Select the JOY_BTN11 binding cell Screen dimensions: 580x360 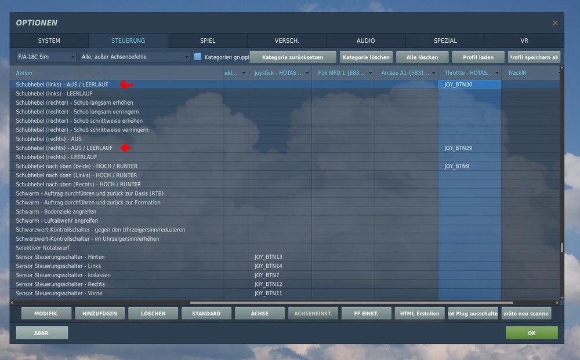point(280,293)
